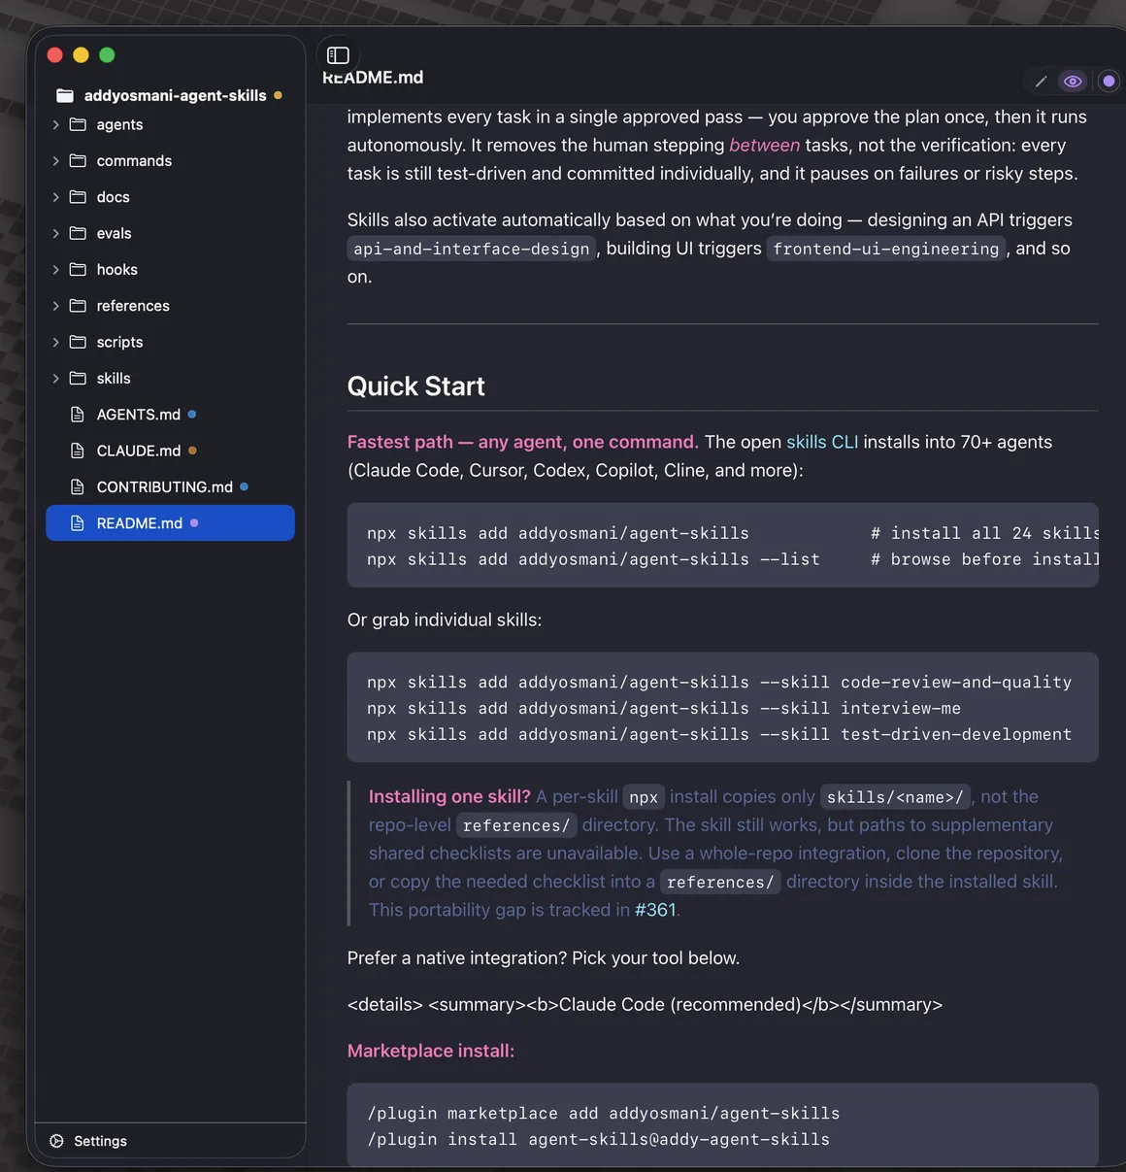Open AGENTS.md from the file tree

pyautogui.click(x=139, y=415)
